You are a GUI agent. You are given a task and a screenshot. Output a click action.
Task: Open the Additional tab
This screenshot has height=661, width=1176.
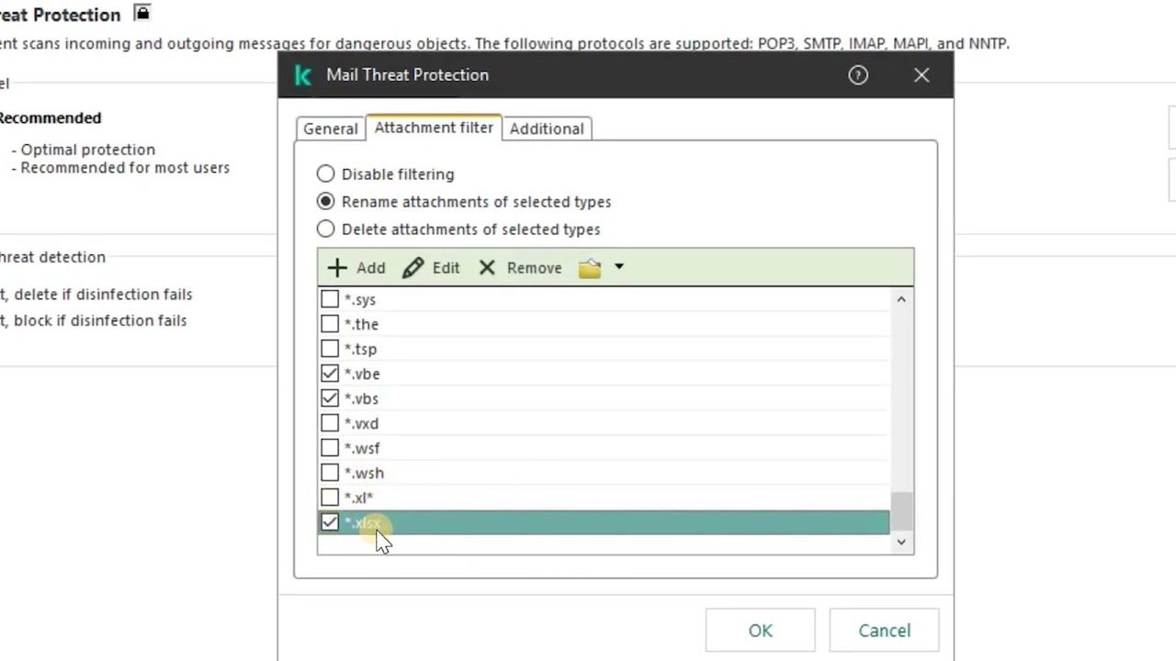547,129
